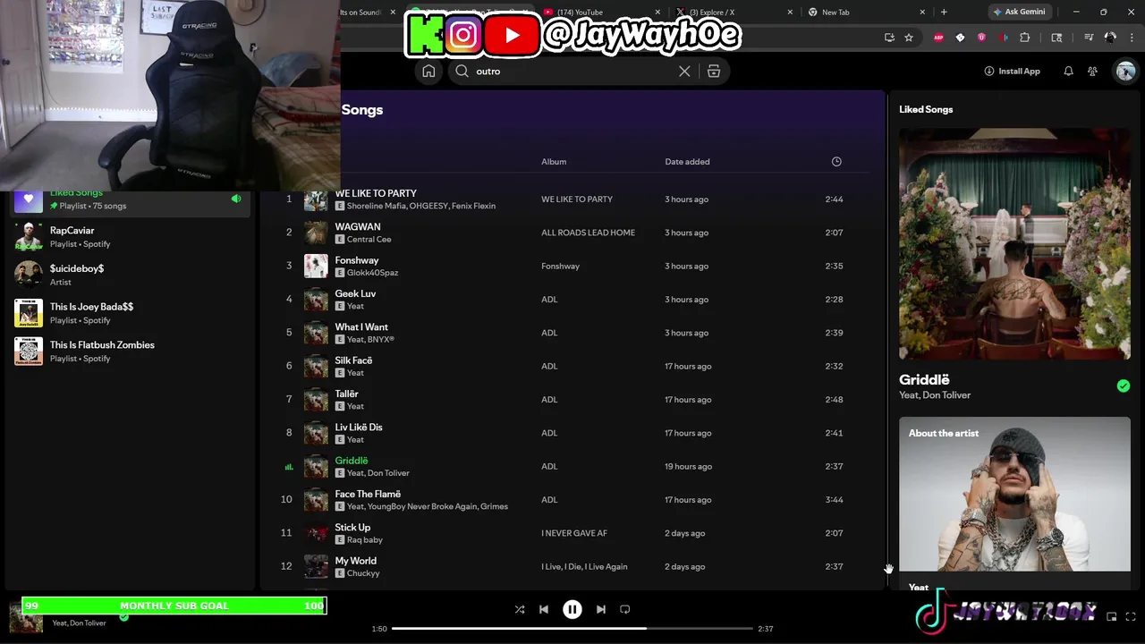Toggle shuffle playback
This screenshot has height=644, width=1145.
[520, 609]
